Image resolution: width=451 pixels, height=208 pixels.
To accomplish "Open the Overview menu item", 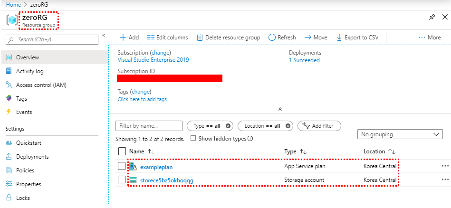I will 54,57.
